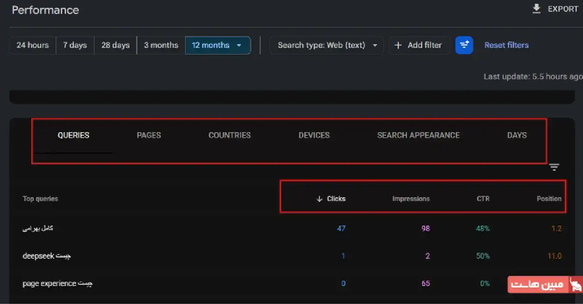This screenshot has width=583, height=304.
Task: Select the 3 months date range
Action: 161,45
